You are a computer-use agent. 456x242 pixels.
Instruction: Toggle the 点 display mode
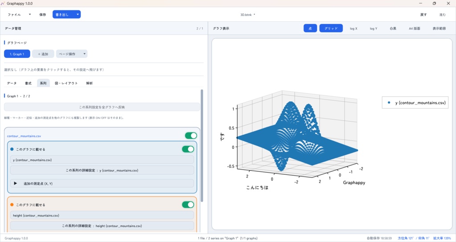(x=310, y=28)
